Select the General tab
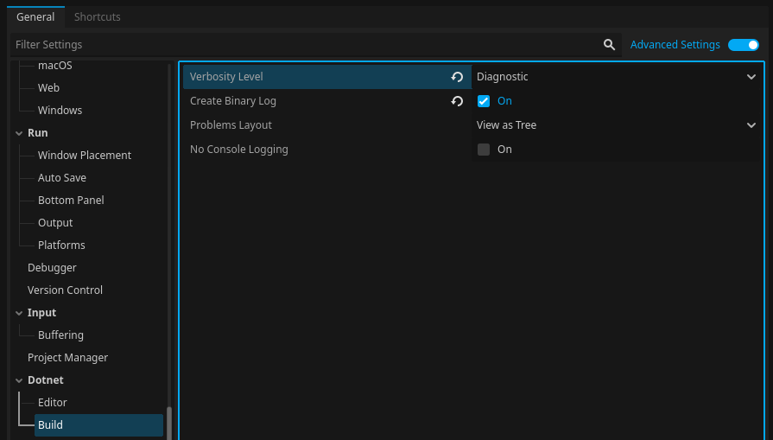 35,16
